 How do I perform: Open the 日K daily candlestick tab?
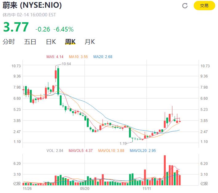click(x=51, y=42)
